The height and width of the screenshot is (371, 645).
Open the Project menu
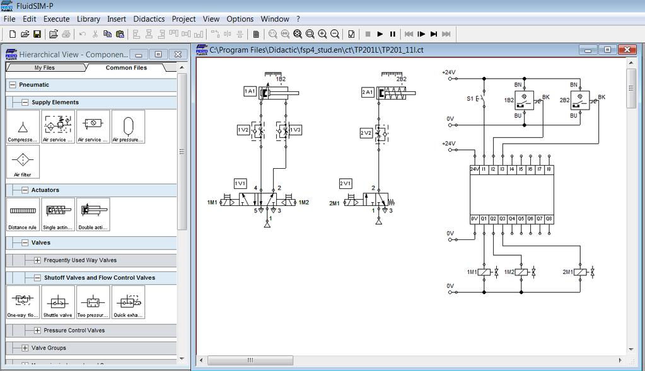coord(183,19)
